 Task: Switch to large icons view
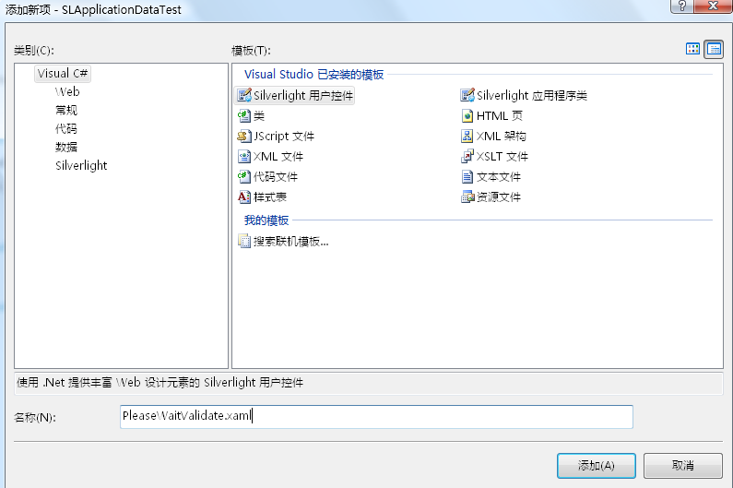[x=692, y=49]
